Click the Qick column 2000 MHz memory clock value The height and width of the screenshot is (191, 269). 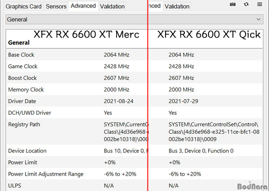(181, 90)
